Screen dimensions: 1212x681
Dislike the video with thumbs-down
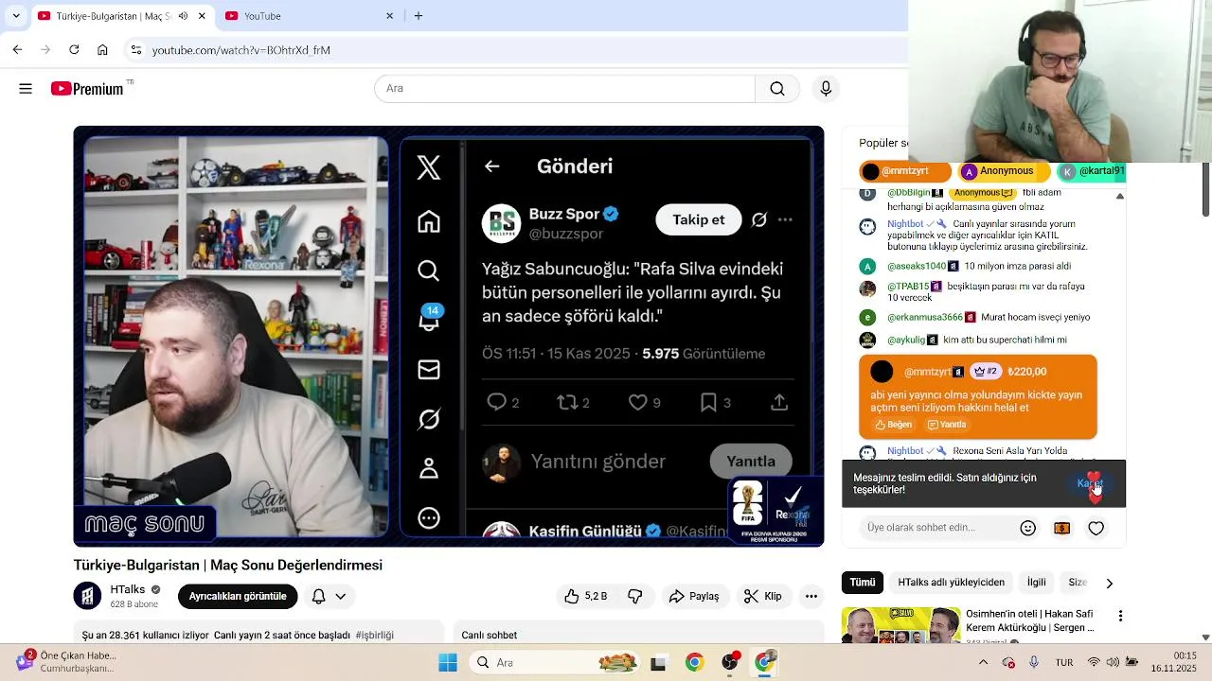point(635,597)
